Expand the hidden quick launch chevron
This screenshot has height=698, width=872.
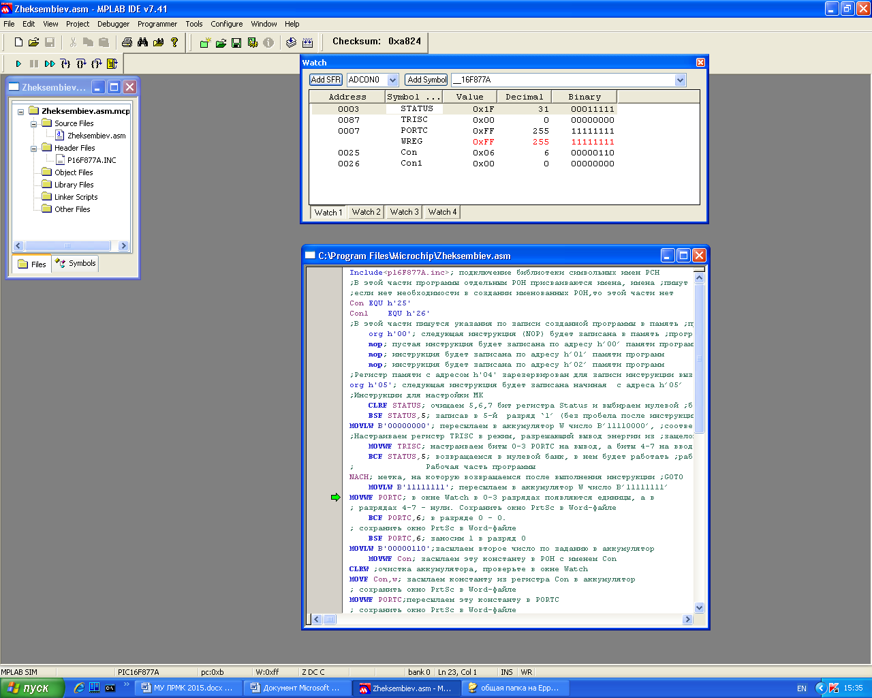coord(126,684)
